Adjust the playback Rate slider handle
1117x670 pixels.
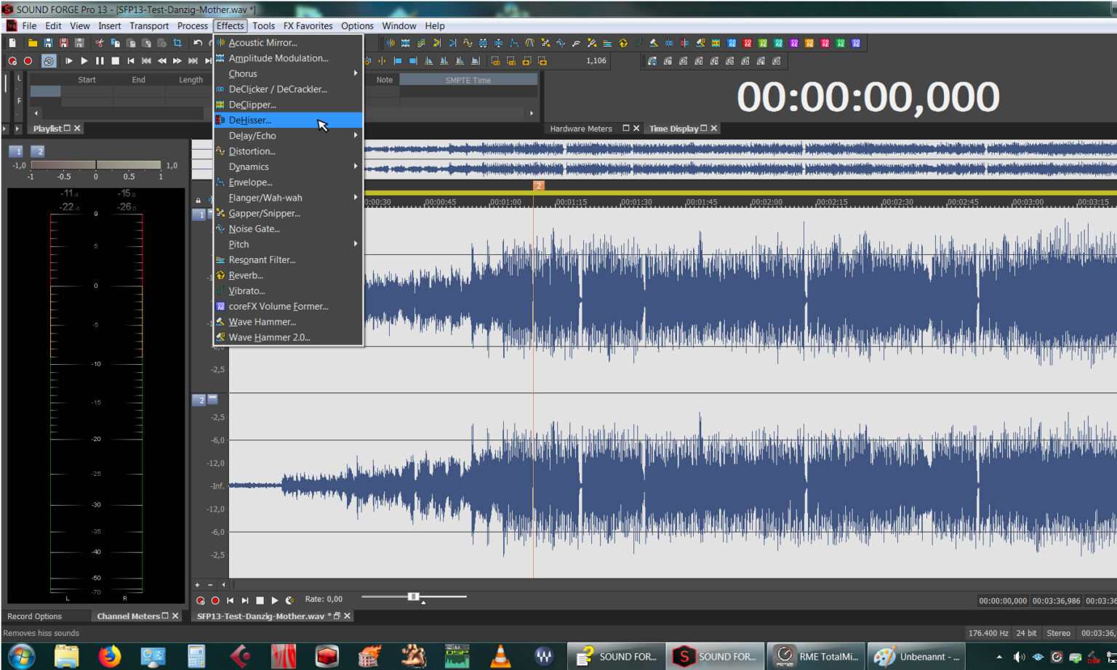pos(413,597)
